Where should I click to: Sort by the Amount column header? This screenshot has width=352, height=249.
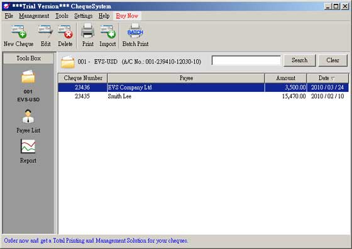pos(286,78)
